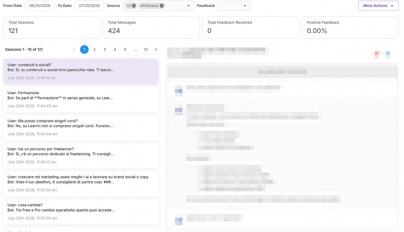Viewport: 404px width, 232px height.
Task: Click the Total Messages card
Action: pyautogui.click(x=151, y=27)
